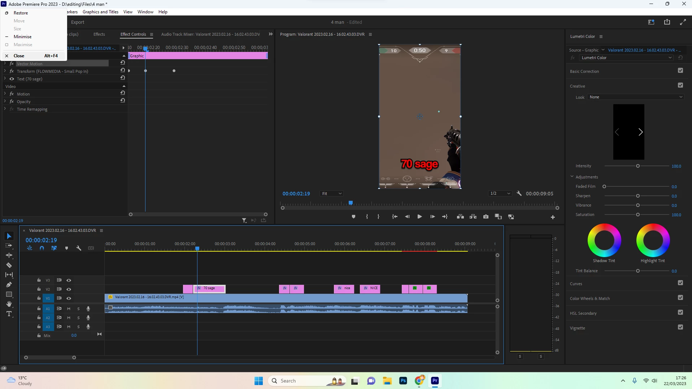This screenshot has height=389, width=692.
Task: Toggle Snap in Timeline magnet icon
Action: pyautogui.click(x=42, y=248)
